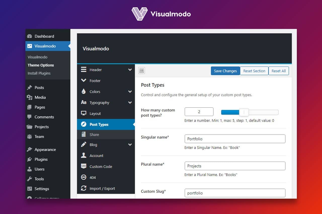Collapse the Typography section
Image resolution: width=322 pixels, height=214 pixels.
pyautogui.click(x=130, y=102)
